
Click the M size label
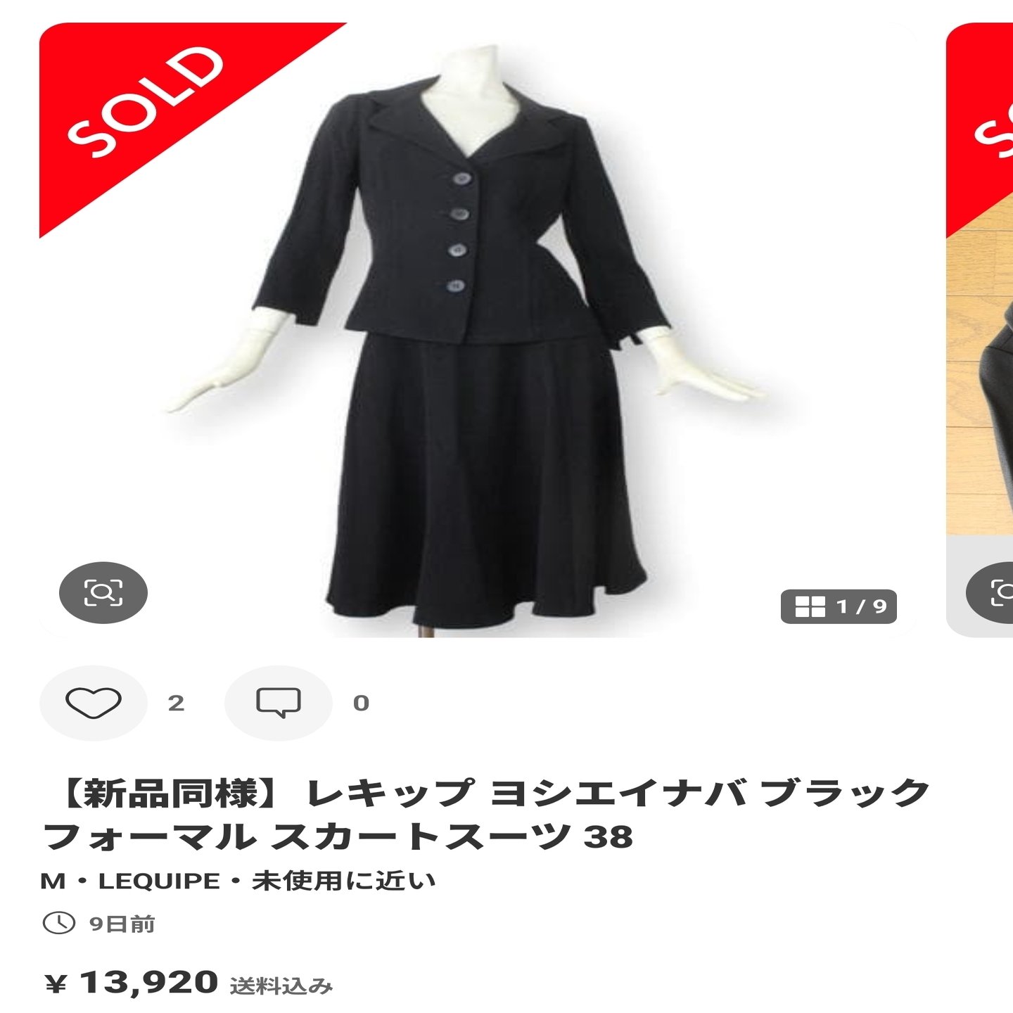point(53,881)
